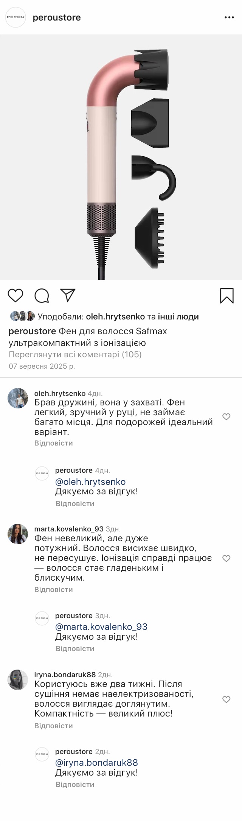
Task: Reply to marta.kovalenko_93's comment
Action: [53, 589]
